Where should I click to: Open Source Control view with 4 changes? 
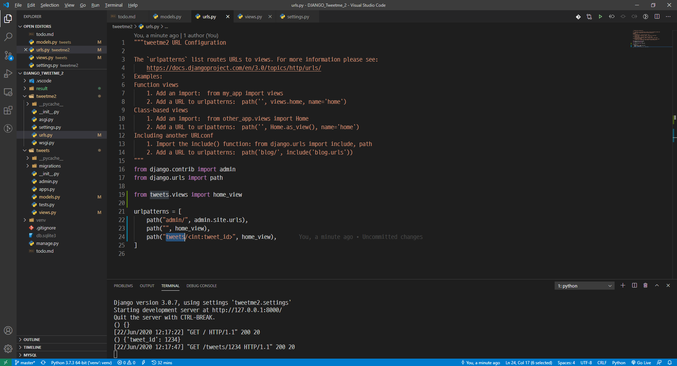pos(8,55)
